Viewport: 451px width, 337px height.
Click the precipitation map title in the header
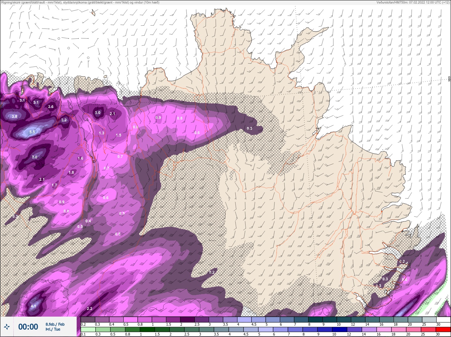[80, 2]
